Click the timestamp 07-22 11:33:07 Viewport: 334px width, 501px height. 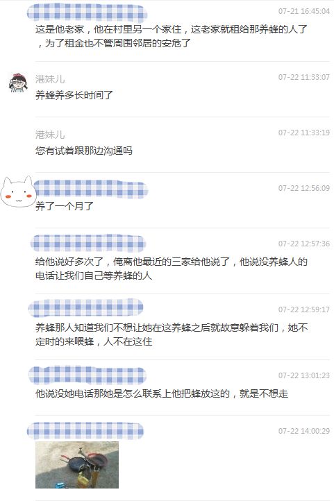[303, 77]
